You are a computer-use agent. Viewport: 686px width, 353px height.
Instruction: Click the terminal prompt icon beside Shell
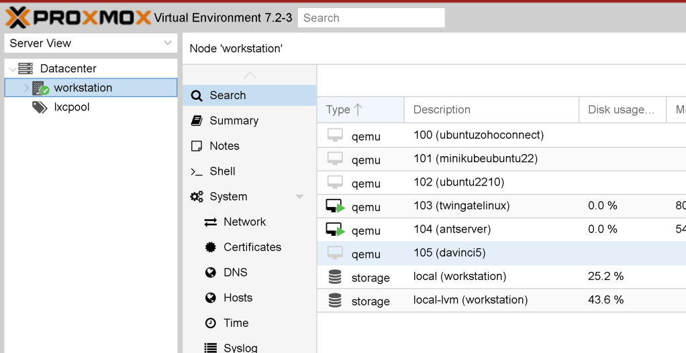pos(197,172)
